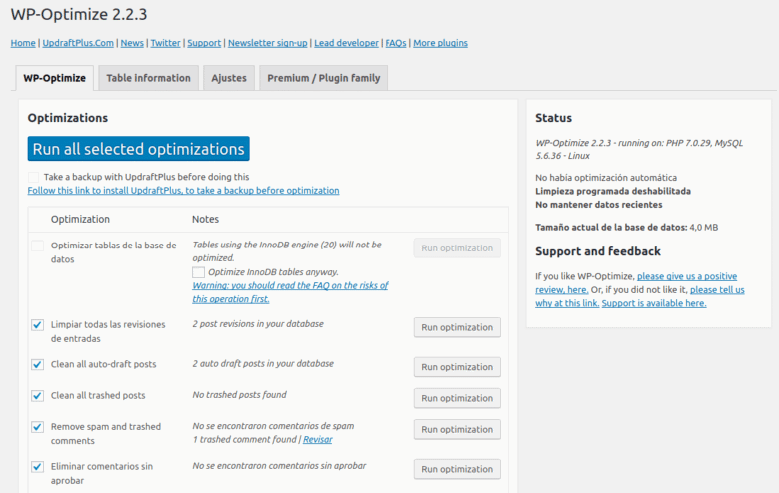Toggle Optimizar tablas de la base de datos checkbox
The height and width of the screenshot is (493, 779).
(x=37, y=246)
